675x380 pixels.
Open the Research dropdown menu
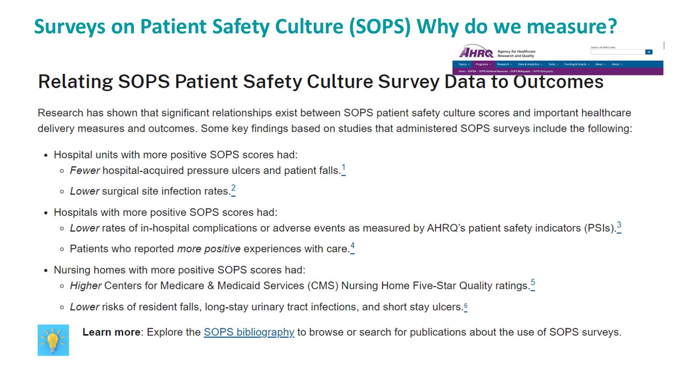coord(504,64)
